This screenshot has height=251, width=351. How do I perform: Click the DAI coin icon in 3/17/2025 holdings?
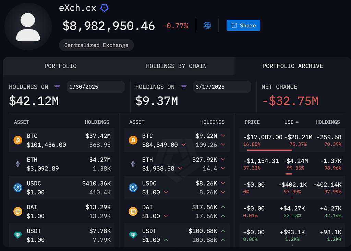pos(133,211)
